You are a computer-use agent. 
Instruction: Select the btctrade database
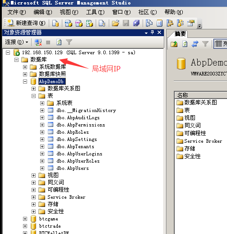(x=50, y=226)
